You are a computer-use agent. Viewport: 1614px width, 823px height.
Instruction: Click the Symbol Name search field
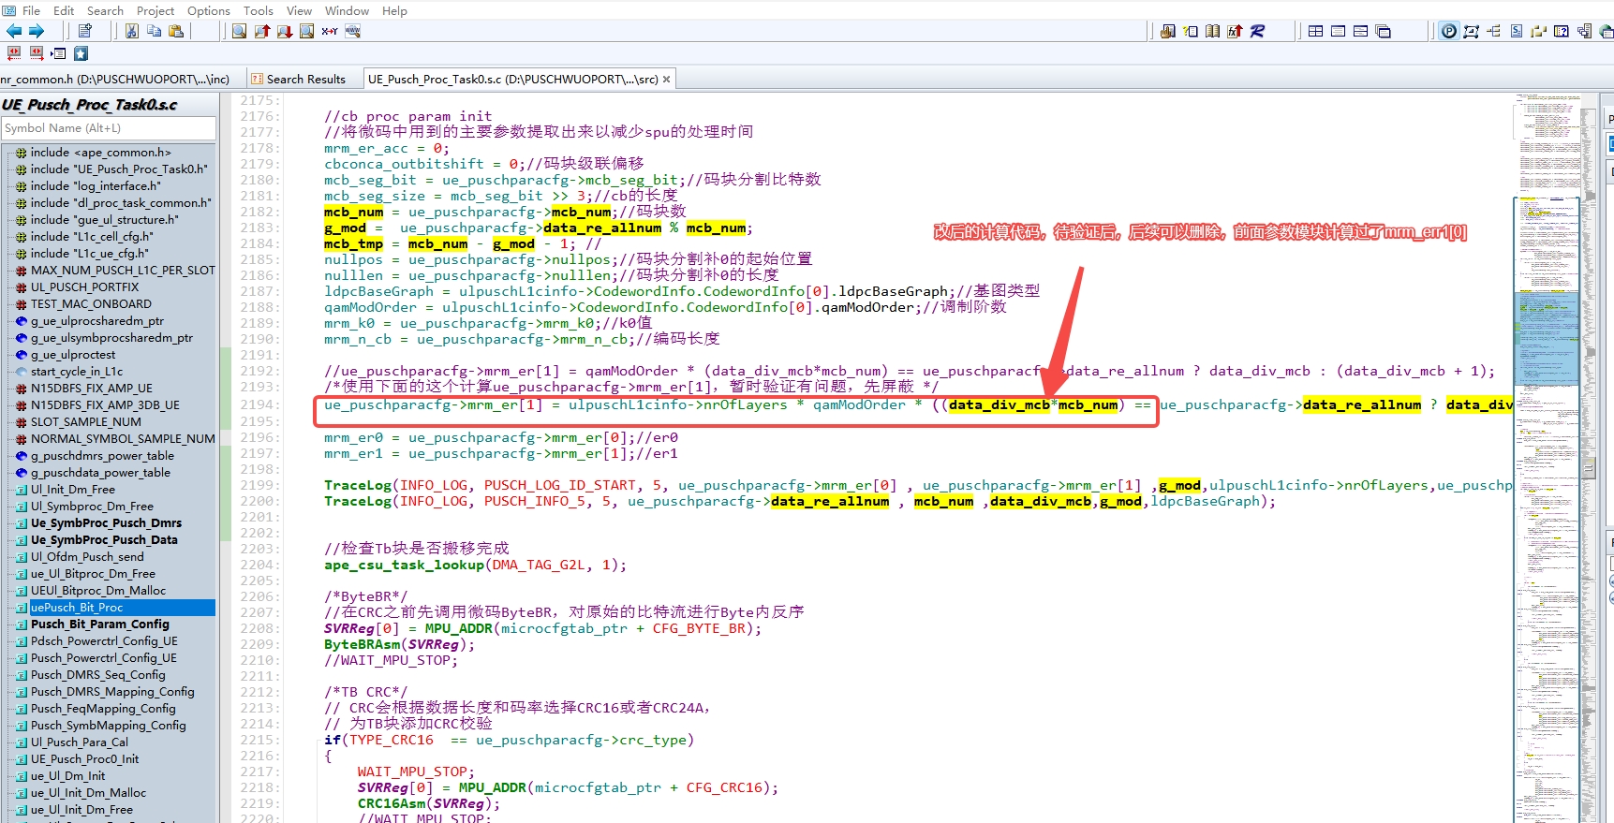(109, 128)
